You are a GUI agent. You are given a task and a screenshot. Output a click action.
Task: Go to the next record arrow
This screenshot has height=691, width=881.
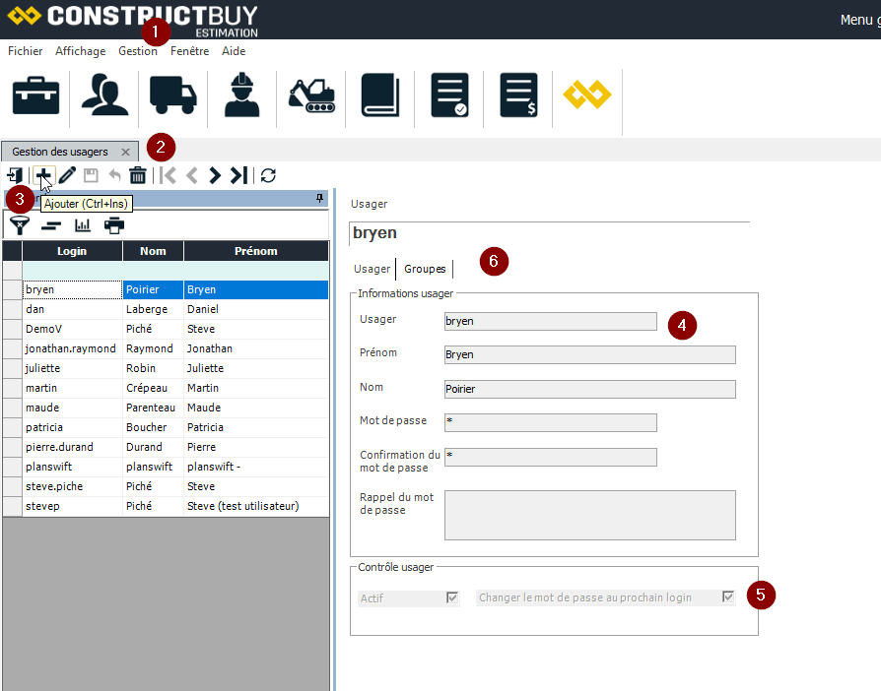[x=215, y=175]
